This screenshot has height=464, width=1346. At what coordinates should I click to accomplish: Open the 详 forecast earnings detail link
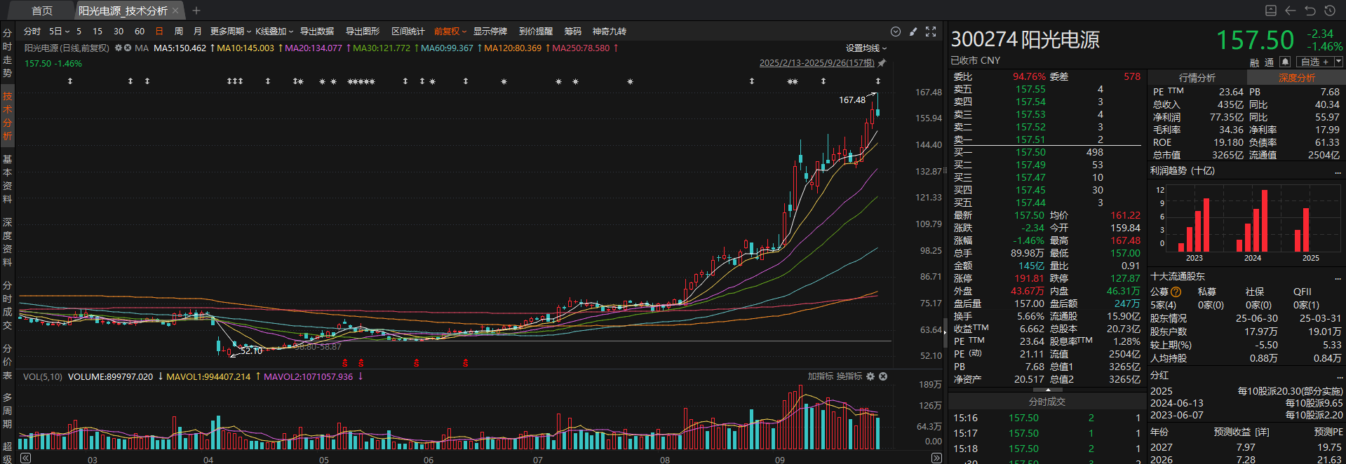click(1263, 432)
